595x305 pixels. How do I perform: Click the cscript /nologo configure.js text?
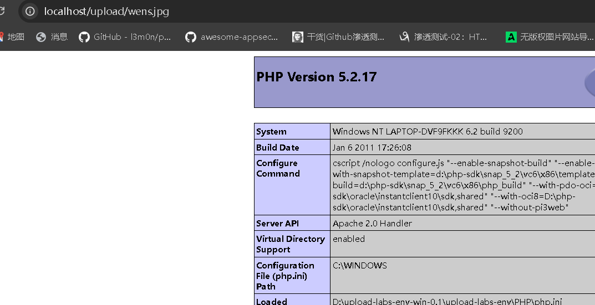pyautogui.click(x=388, y=163)
